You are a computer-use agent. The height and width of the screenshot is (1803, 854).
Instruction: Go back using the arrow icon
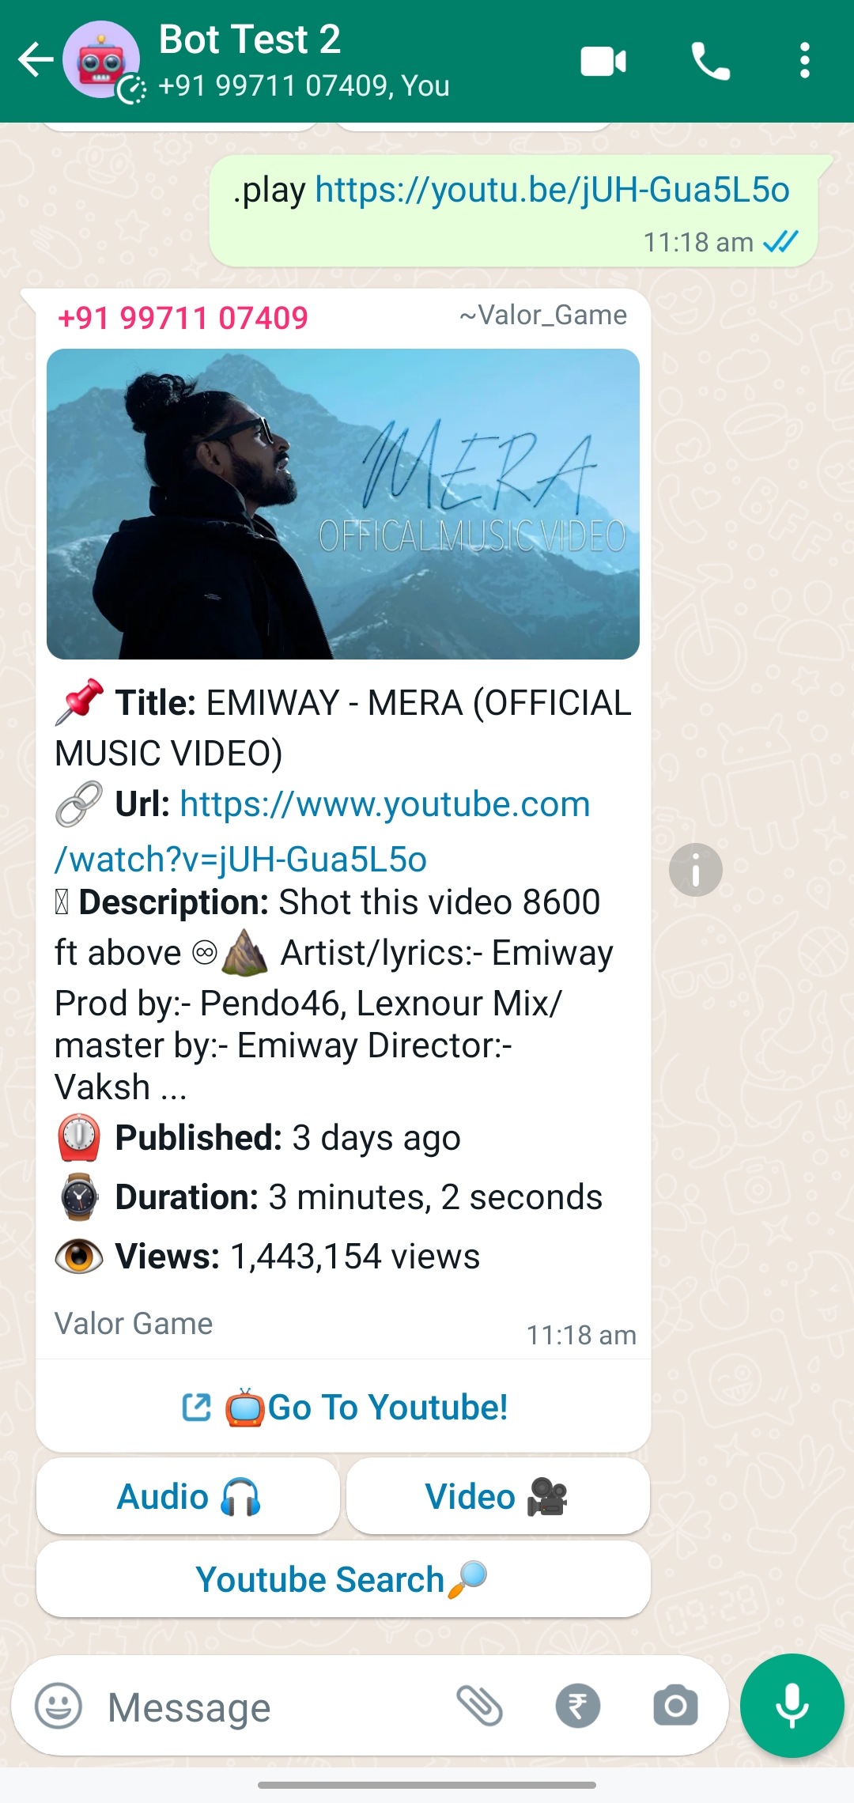[36, 60]
